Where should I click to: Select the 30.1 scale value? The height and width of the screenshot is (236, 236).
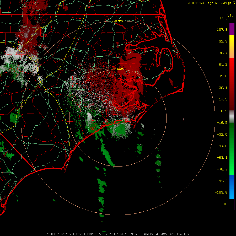tap(223, 88)
